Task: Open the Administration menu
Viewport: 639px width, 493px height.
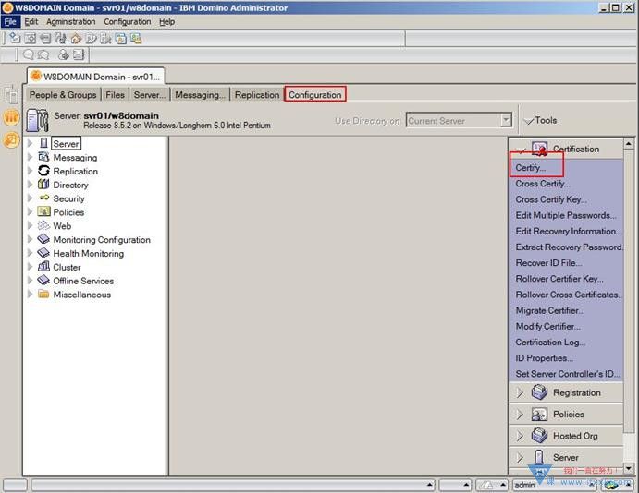Action: tap(70, 22)
